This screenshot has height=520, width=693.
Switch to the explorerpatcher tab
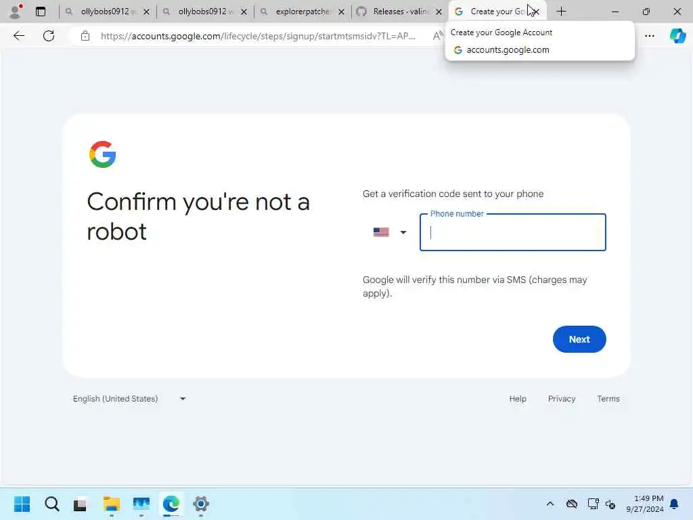click(301, 12)
